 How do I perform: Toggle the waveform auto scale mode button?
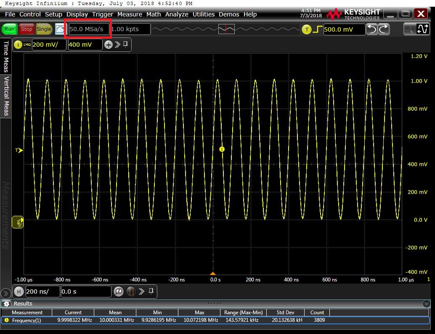point(422,29)
